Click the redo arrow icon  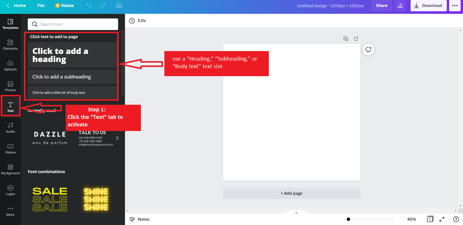tap(102, 5)
